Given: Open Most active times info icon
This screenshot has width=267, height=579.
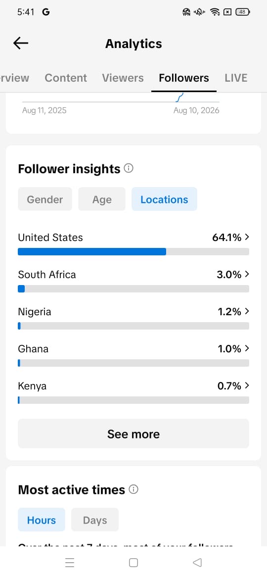Looking at the screenshot, I should tap(133, 489).
